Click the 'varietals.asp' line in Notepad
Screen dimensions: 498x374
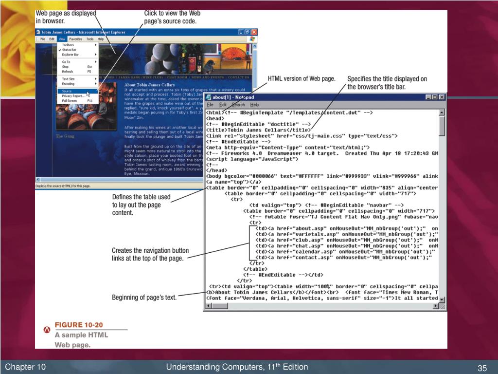point(347,234)
